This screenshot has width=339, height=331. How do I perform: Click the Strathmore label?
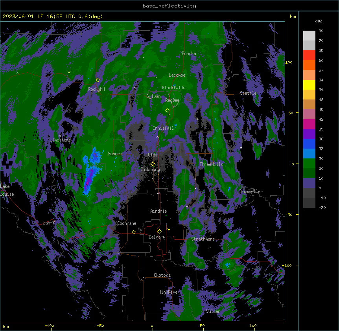point(203,239)
